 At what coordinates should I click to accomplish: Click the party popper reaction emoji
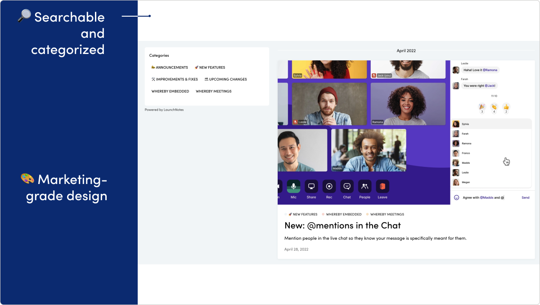[x=482, y=106]
